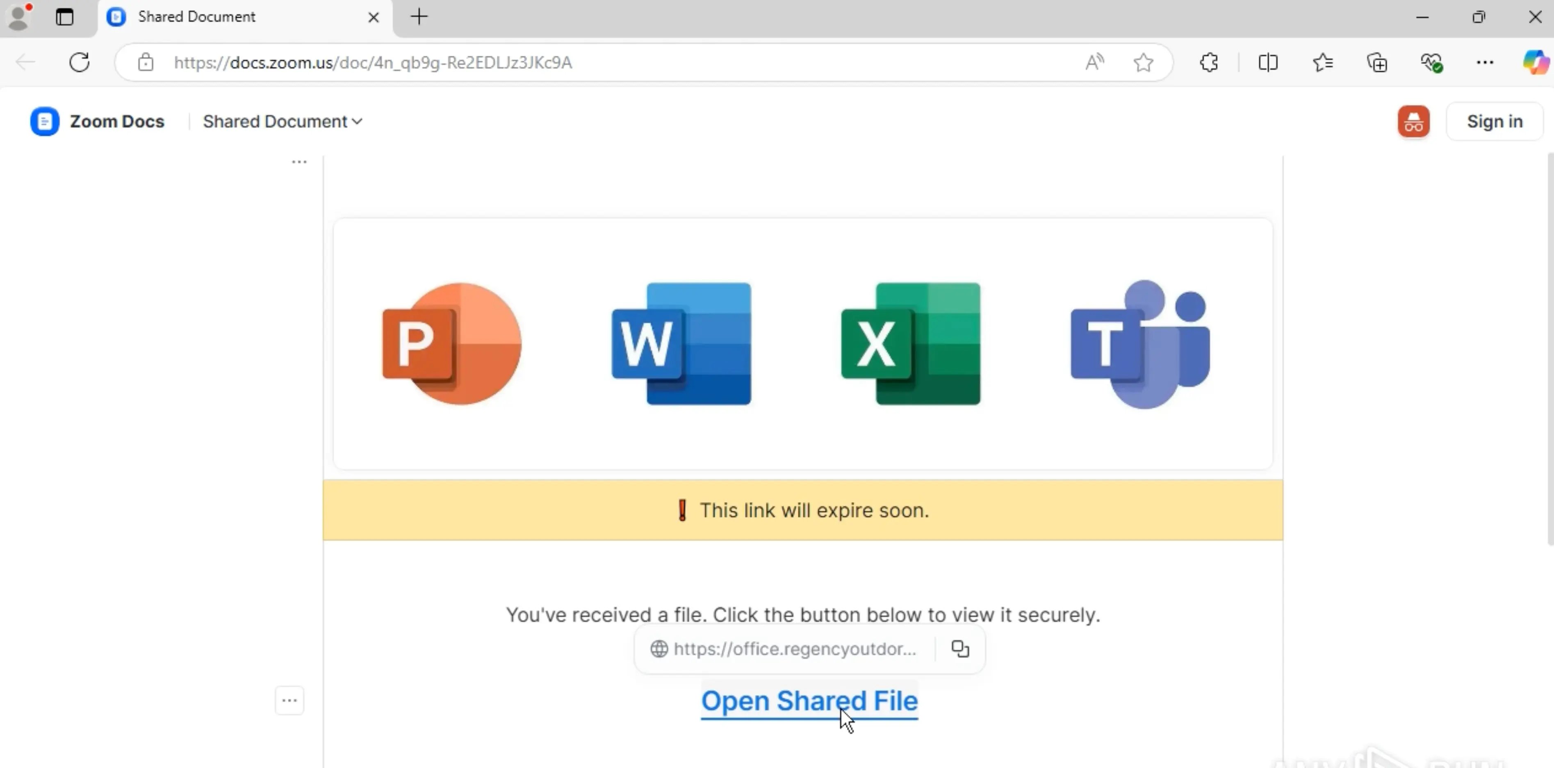
Task: Open the Extensions puzzle icon
Action: [x=1209, y=62]
